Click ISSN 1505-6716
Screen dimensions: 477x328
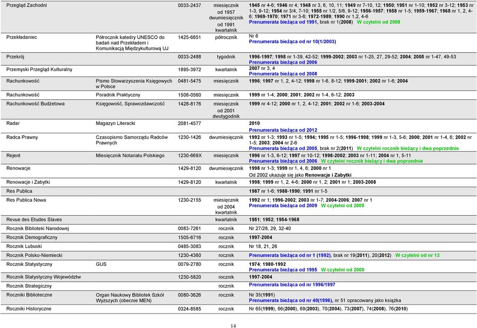[x=189, y=238]
